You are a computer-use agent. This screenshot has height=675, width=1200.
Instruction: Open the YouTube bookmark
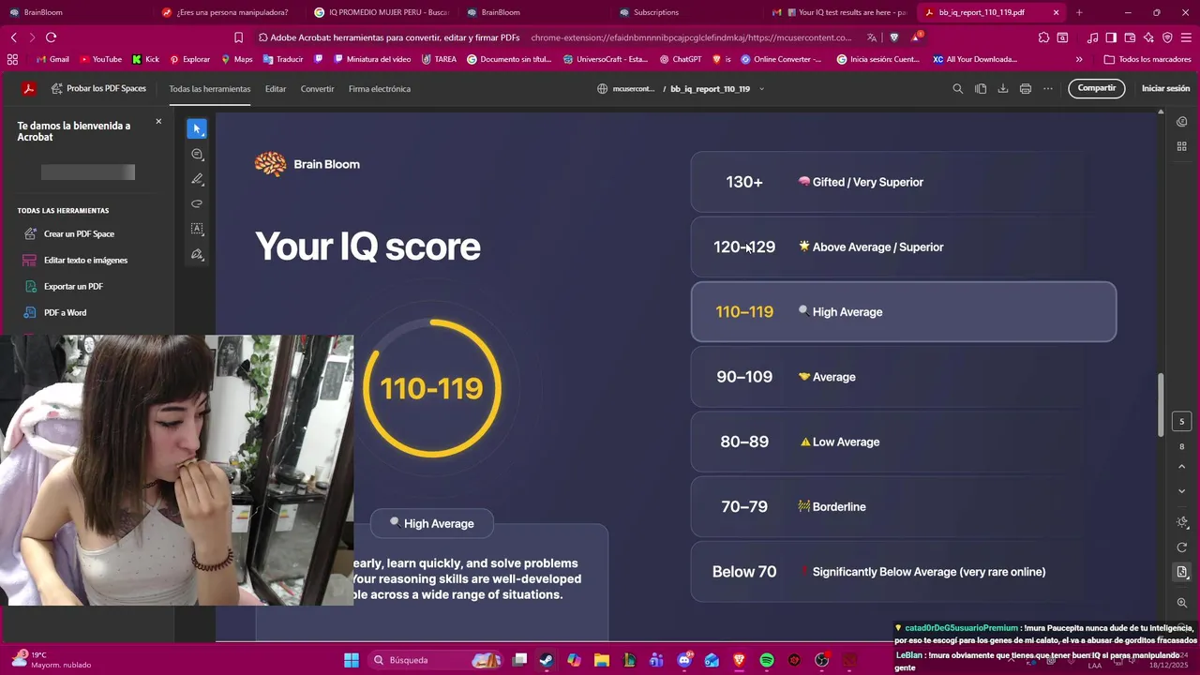100,59
